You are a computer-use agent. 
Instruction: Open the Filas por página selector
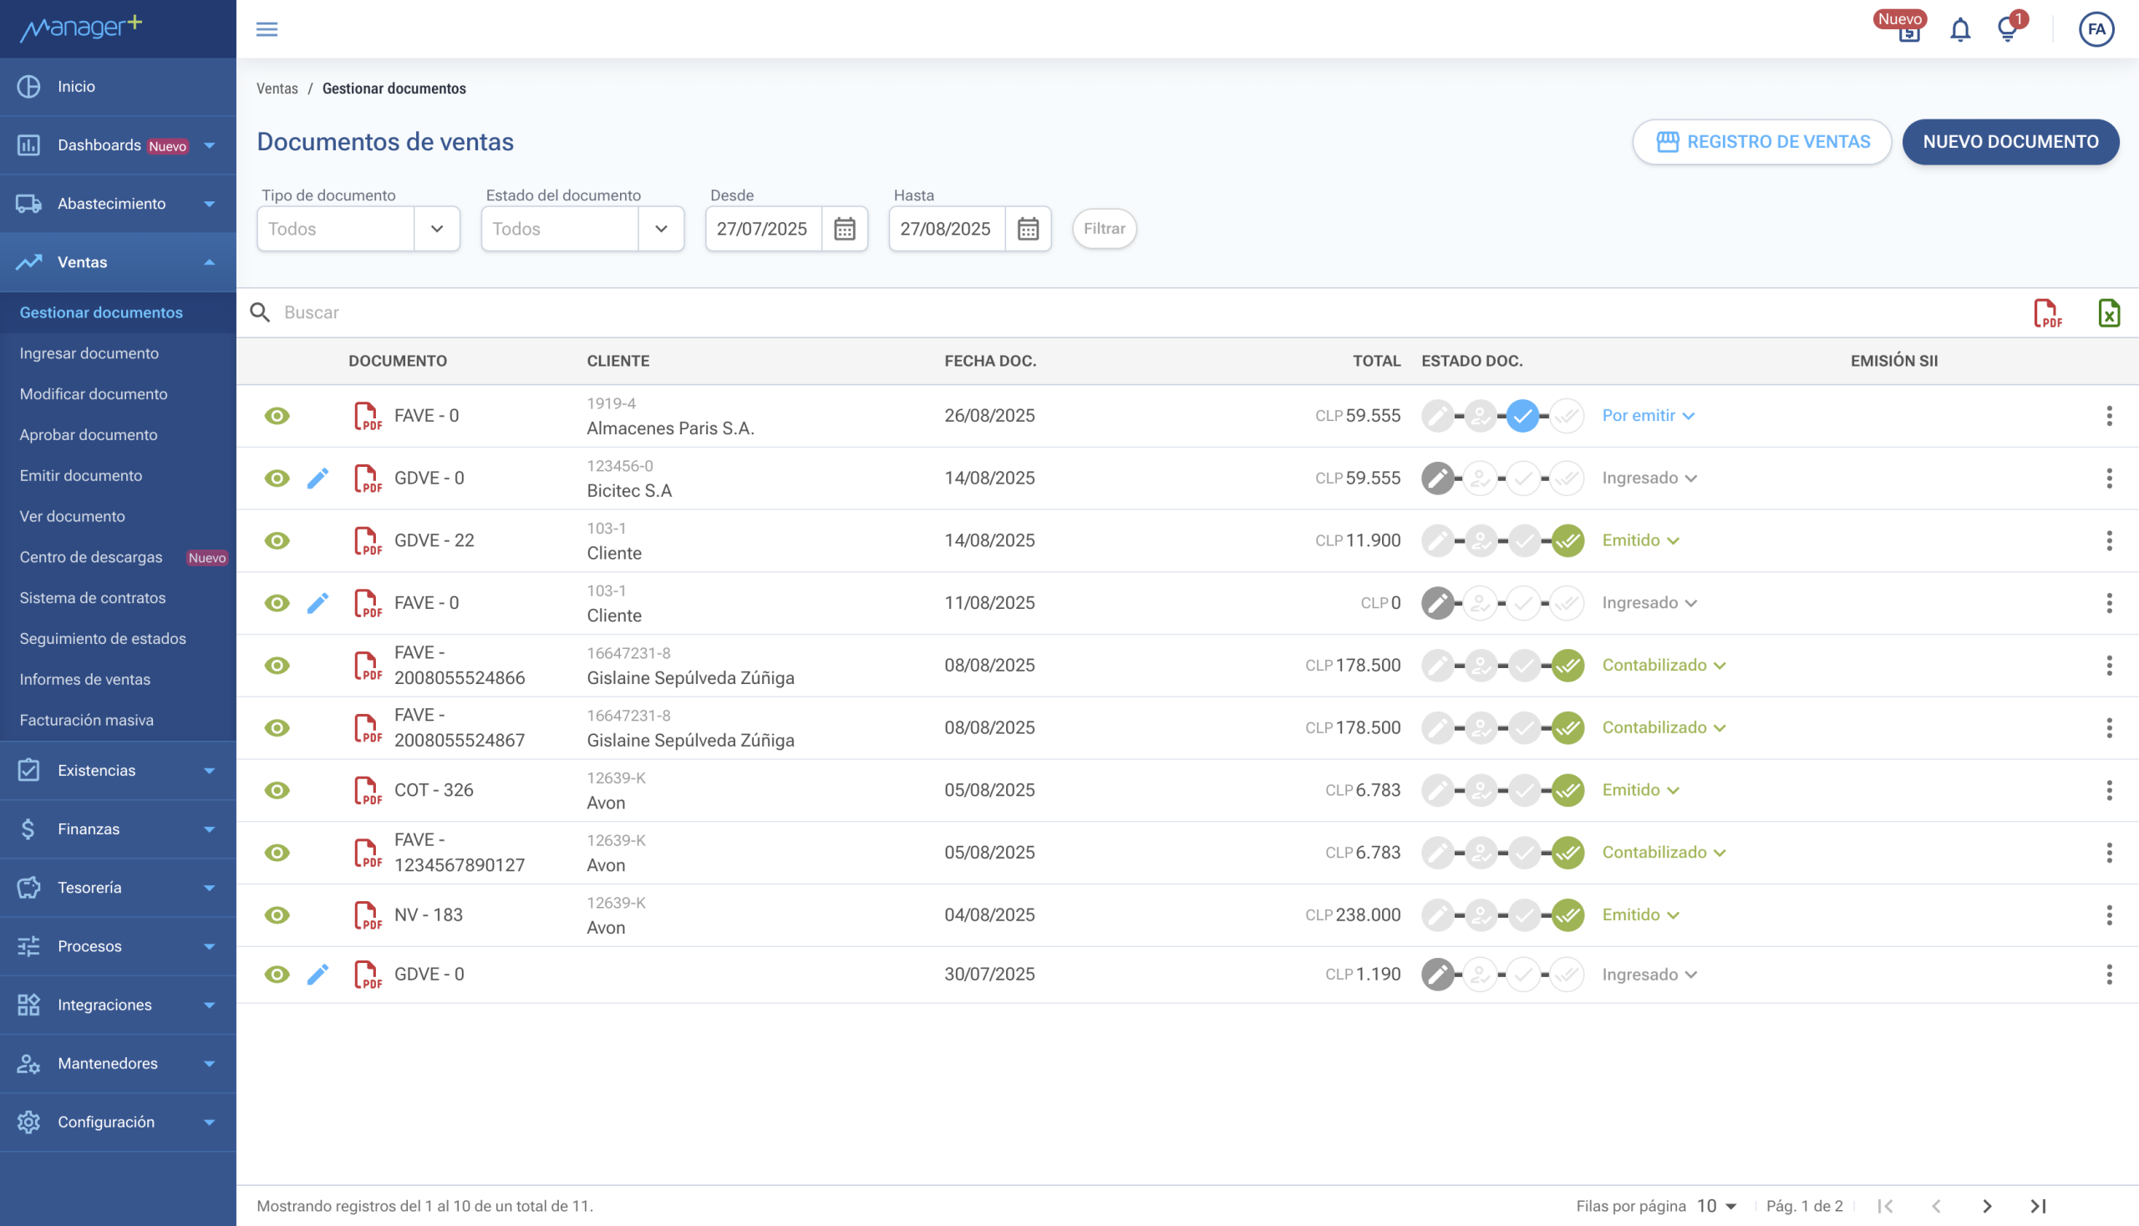(x=1716, y=1206)
